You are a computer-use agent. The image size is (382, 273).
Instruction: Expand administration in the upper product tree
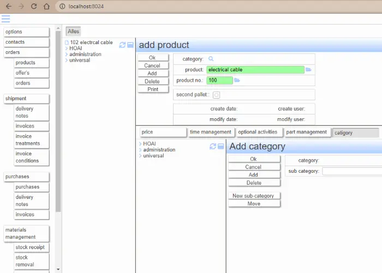[67, 54]
